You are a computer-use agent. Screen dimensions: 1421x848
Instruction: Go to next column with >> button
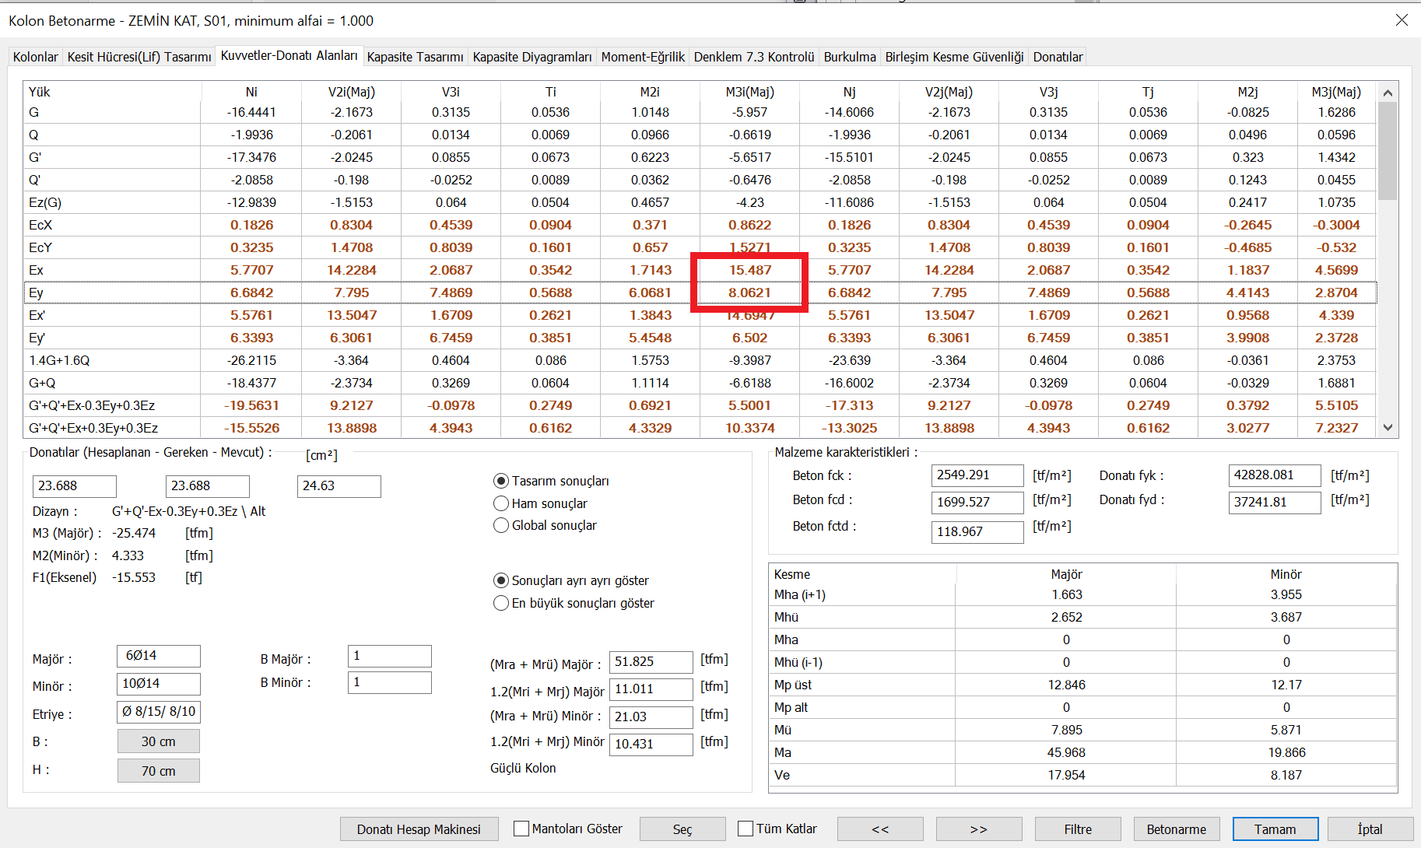979,829
